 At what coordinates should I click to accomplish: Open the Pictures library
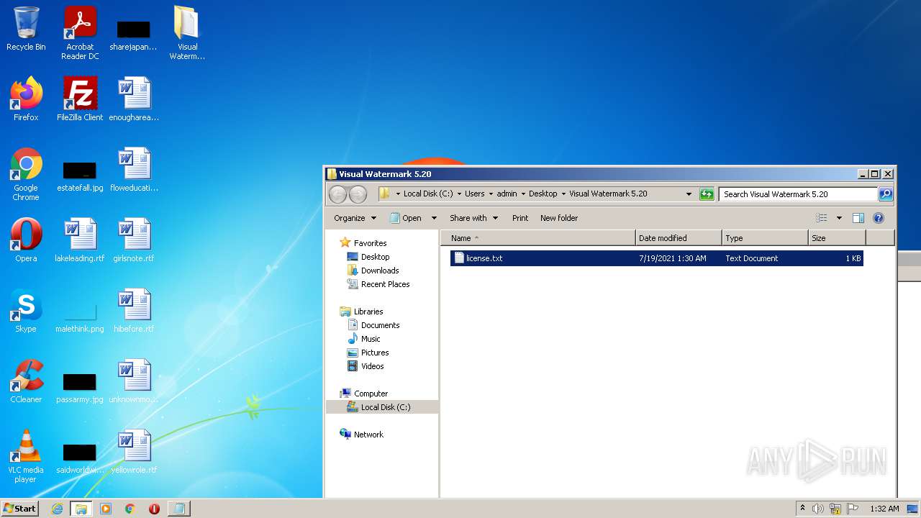click(375, 353)
